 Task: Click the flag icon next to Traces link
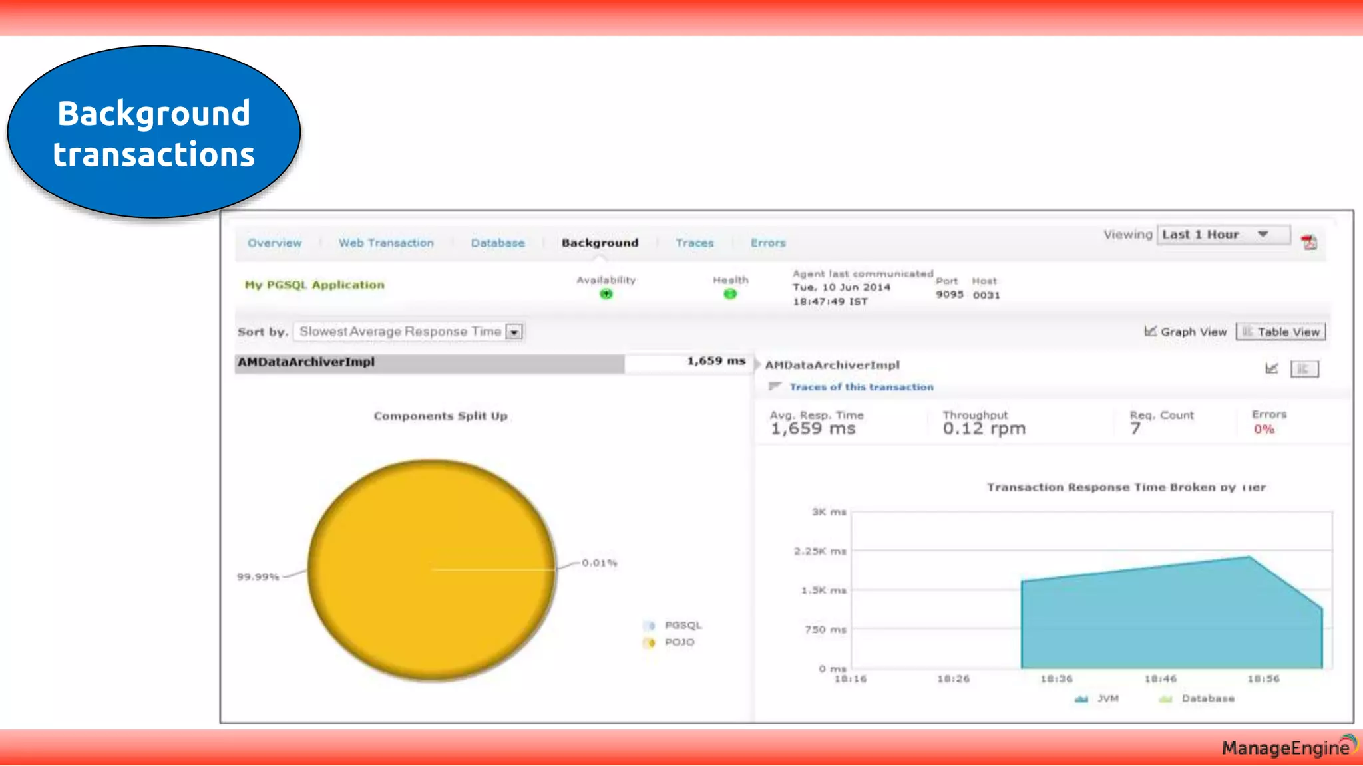[x=774, y=386]
